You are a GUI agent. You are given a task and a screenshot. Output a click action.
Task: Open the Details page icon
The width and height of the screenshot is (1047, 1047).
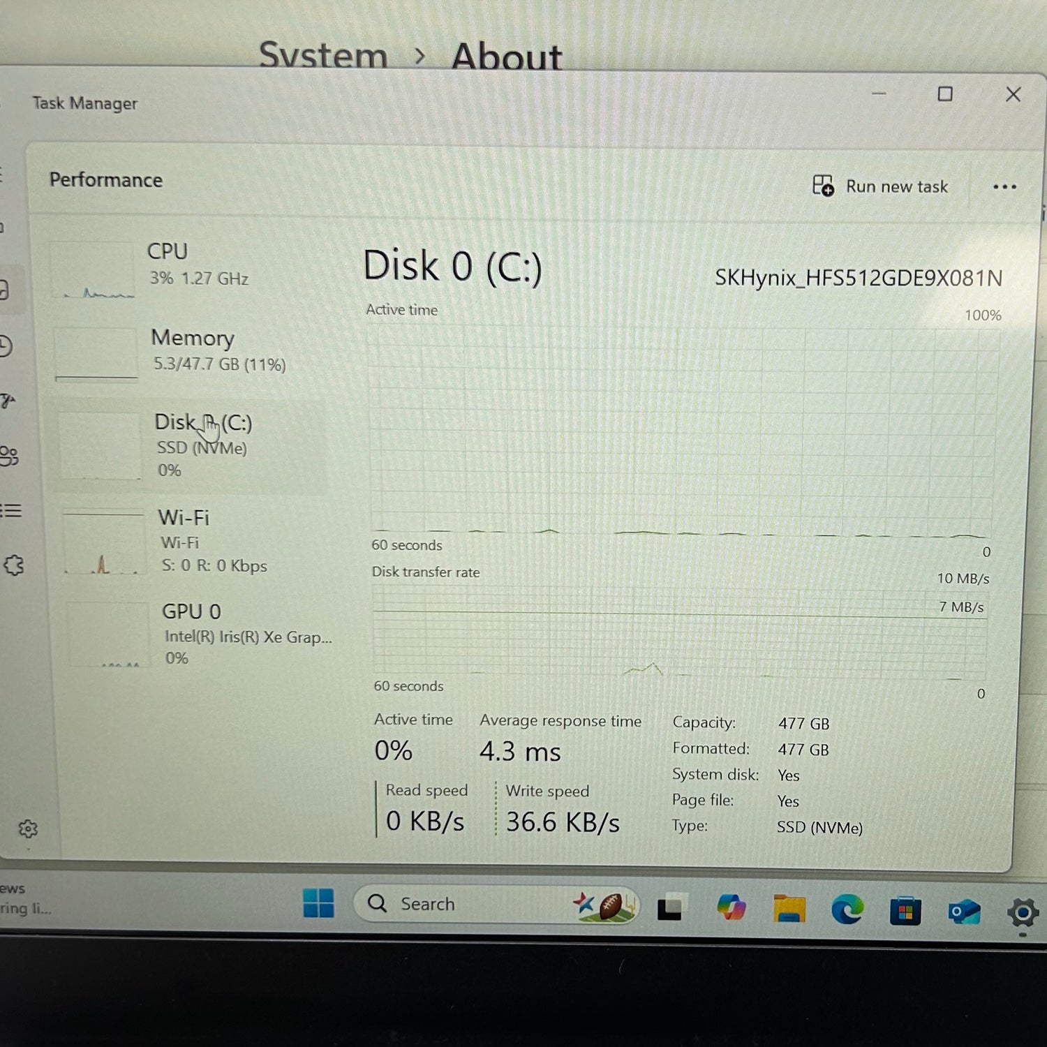click(x=11, y=510)
